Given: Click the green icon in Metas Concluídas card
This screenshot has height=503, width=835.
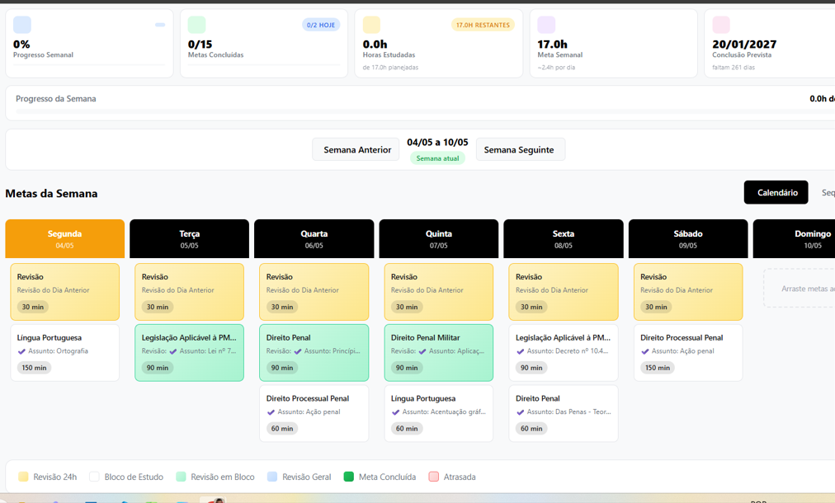Looking at the screenshot, I should point(196,25).
